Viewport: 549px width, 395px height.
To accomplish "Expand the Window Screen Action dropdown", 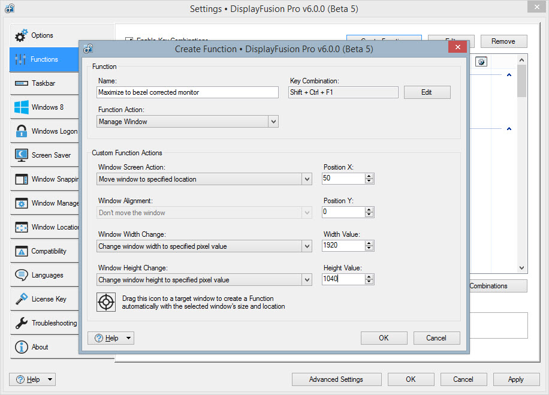I will (x=307, y=179).
